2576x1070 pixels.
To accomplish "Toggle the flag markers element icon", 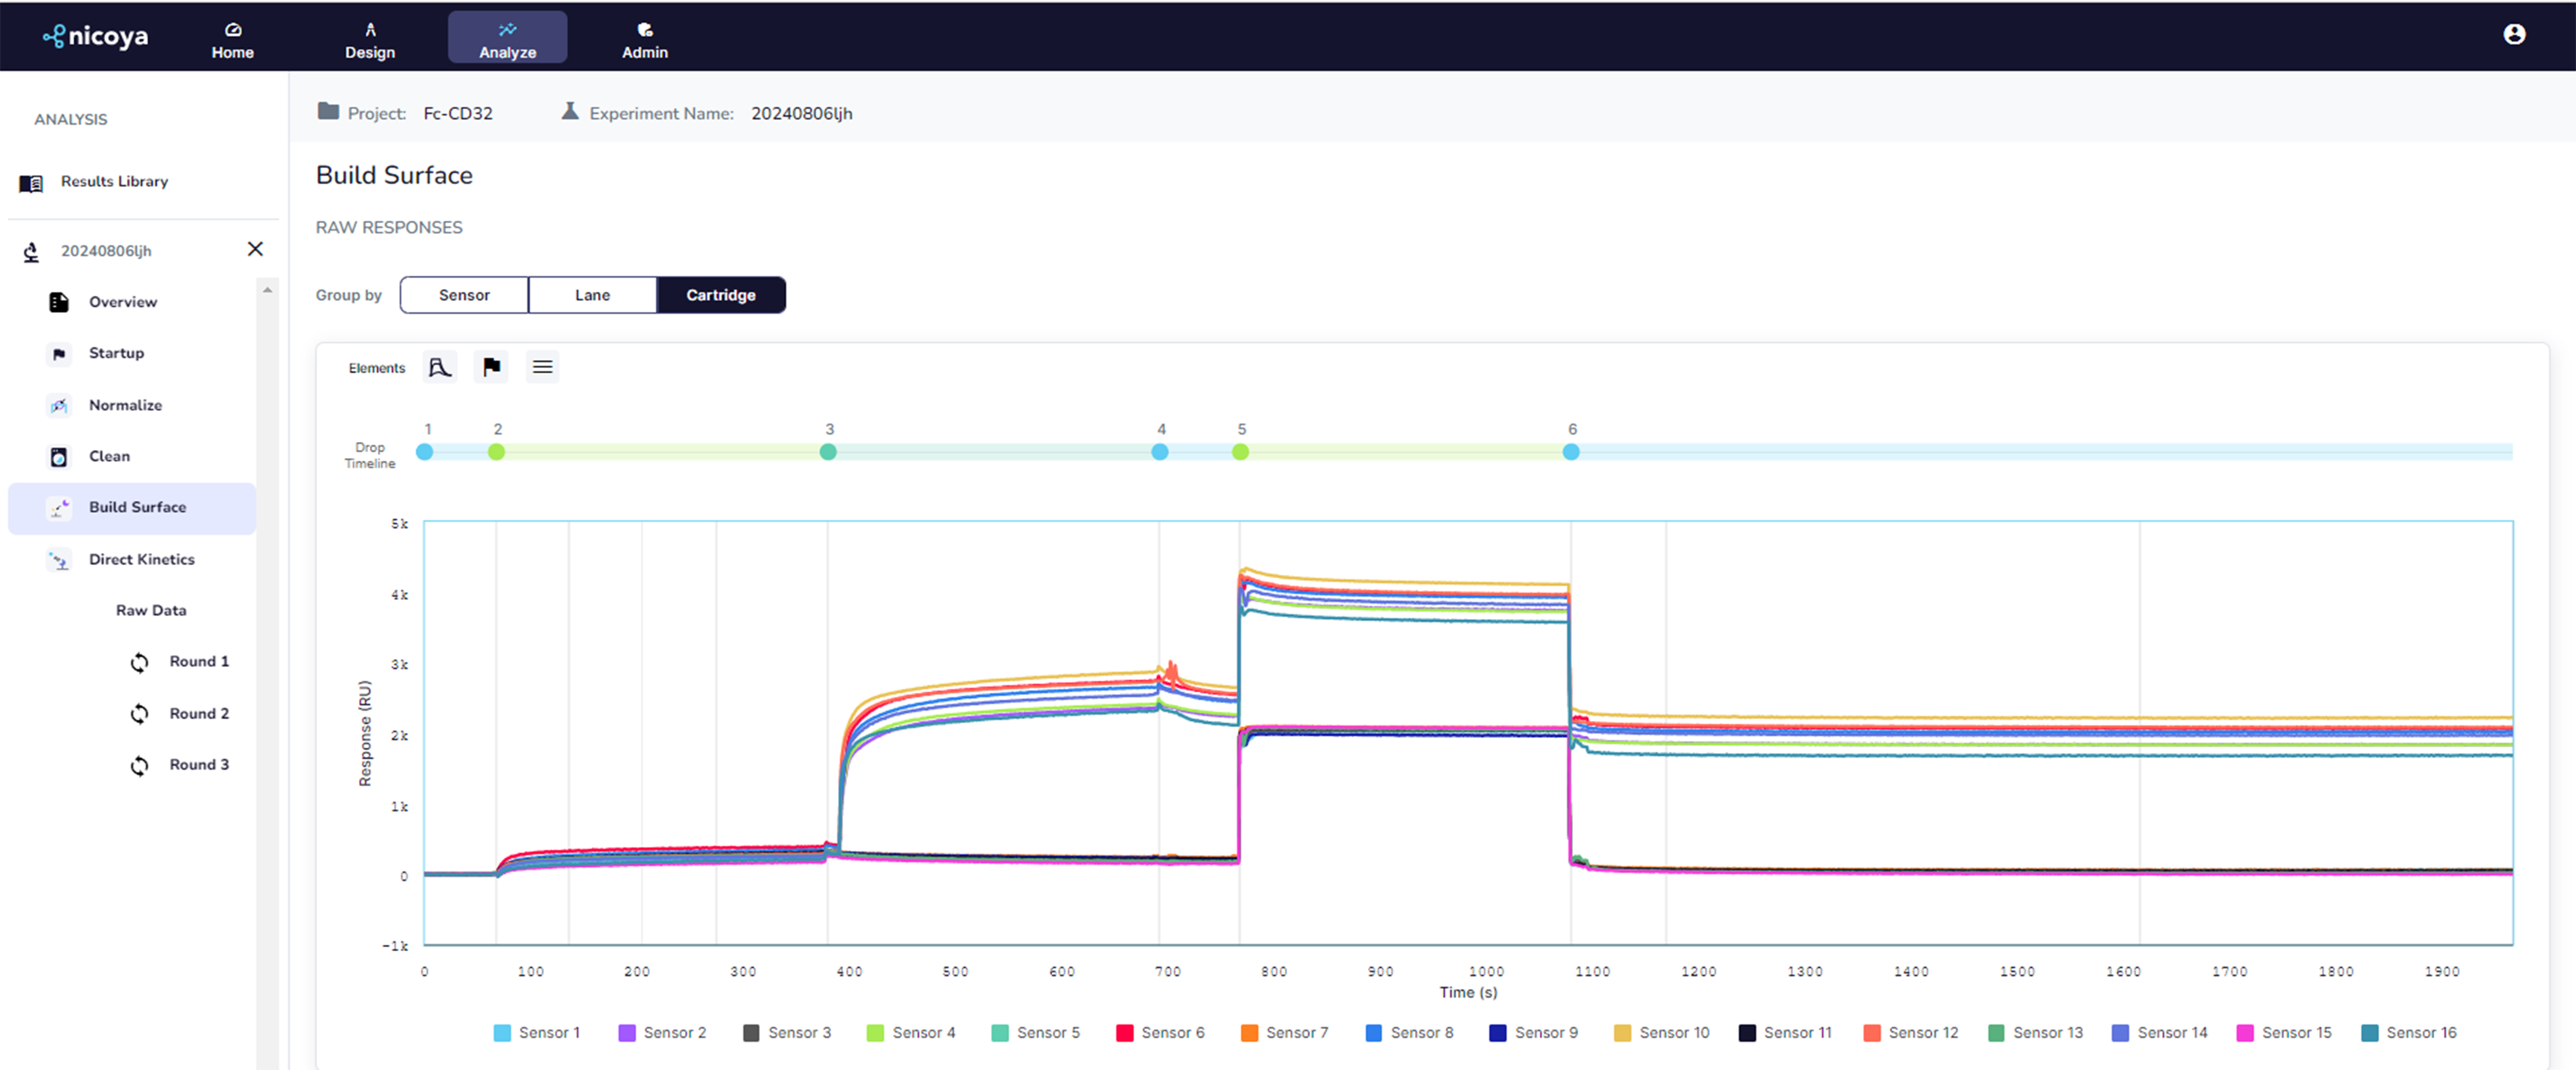I will point(491,368).
